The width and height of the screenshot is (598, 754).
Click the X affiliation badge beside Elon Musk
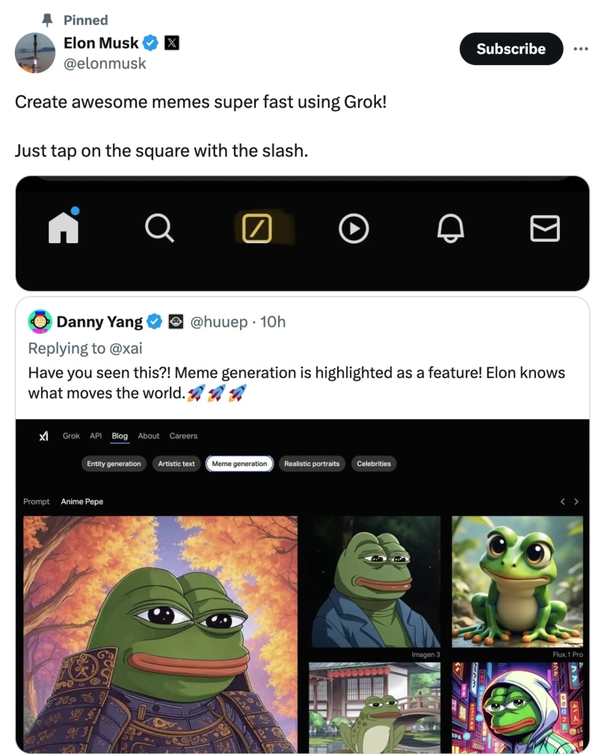pyautogui.click(x=172, y=43)
